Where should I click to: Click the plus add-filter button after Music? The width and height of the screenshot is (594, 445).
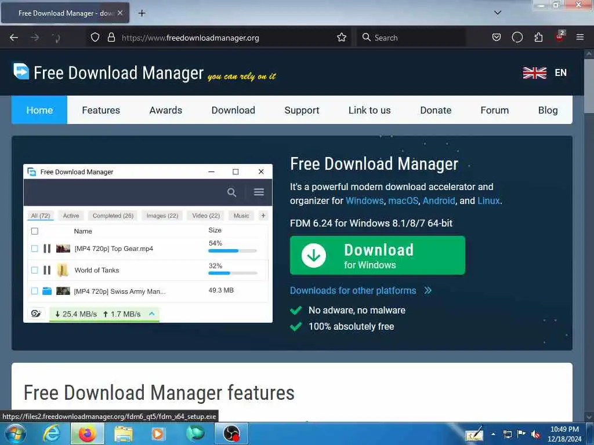click(x=263, y=216)
